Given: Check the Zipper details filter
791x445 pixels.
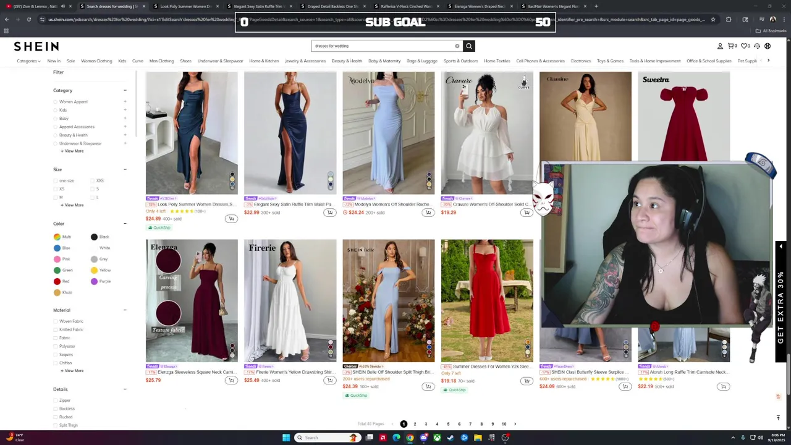Looking at the screenshot, I should tap(56, 400).
